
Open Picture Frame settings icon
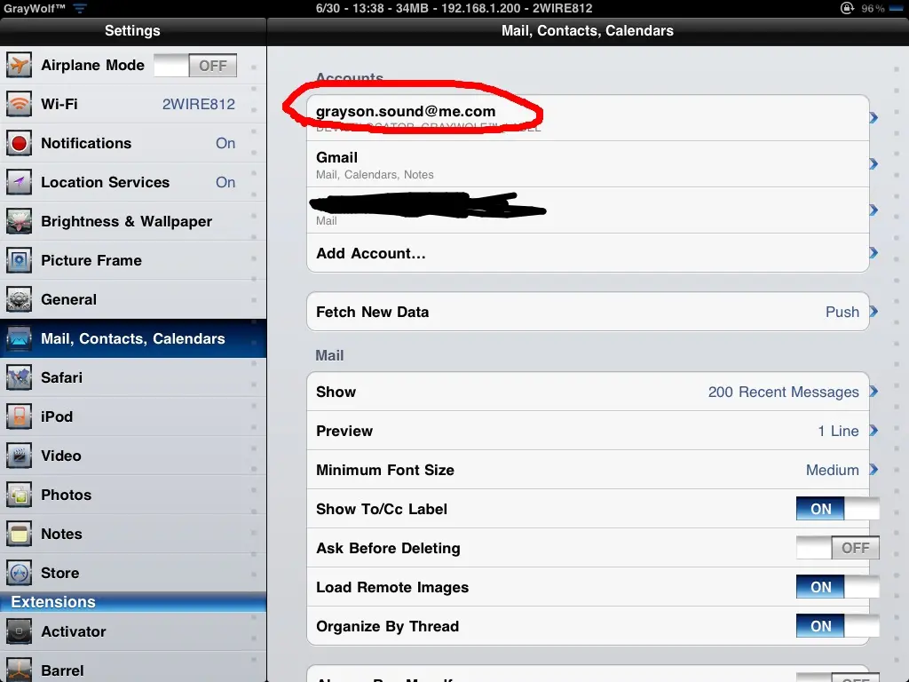[x=20, y=261]
